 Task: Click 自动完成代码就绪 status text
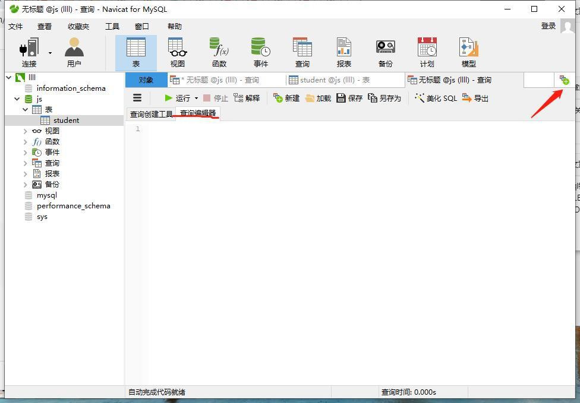[157, 392]
